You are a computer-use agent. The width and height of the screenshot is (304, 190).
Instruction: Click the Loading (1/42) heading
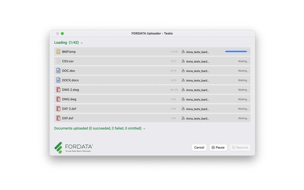click(x=66, y=43)
